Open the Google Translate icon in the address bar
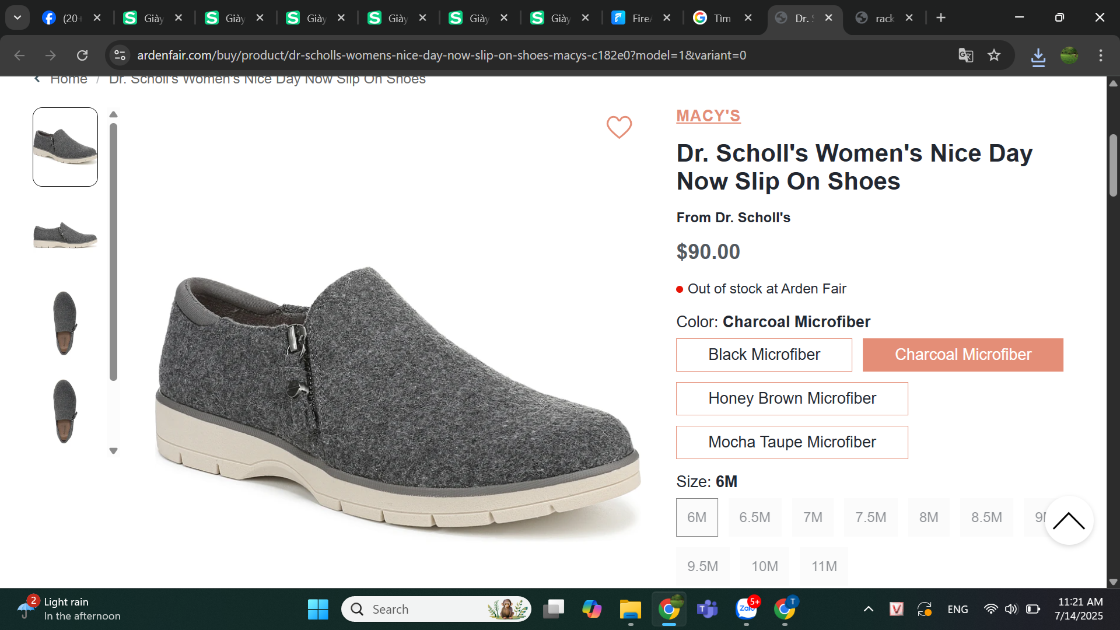Viewport: 1120px width, 630px height. 965,55
